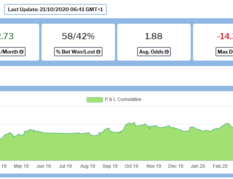233x179 pixels.
Task: Click the Nov 19 axis label
Action: coord(154,166)
